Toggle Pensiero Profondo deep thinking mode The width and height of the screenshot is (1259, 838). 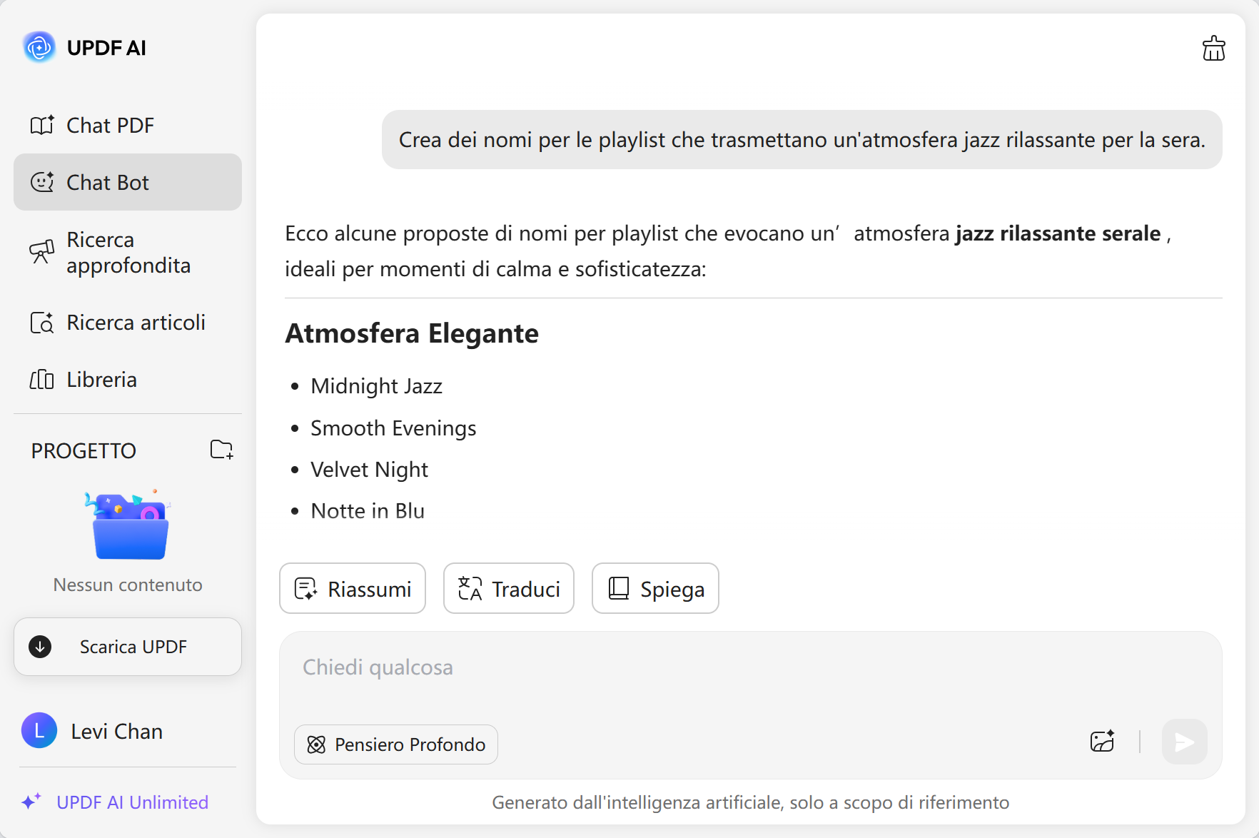click(x=396, y=744)
